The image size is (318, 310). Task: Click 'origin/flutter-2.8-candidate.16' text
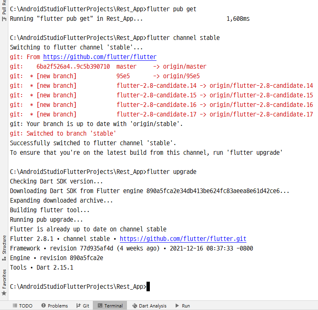(261, 104)
